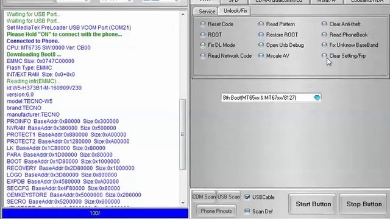Click the USB Scan button
Screen dimensions: 390x219
click(229, 197)
